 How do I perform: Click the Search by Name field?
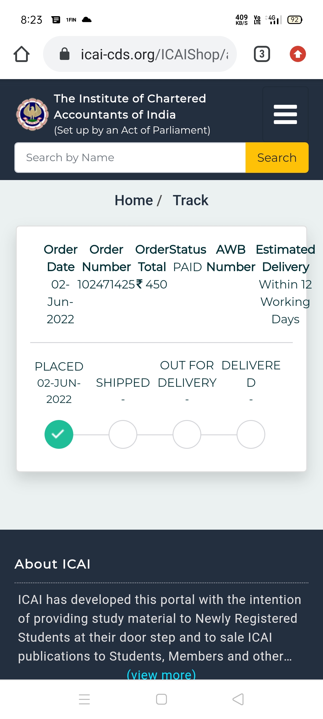coord(130,158)
